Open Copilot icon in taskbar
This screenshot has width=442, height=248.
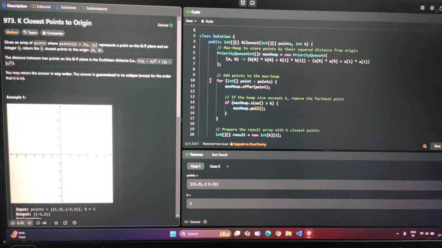(248, 234)
